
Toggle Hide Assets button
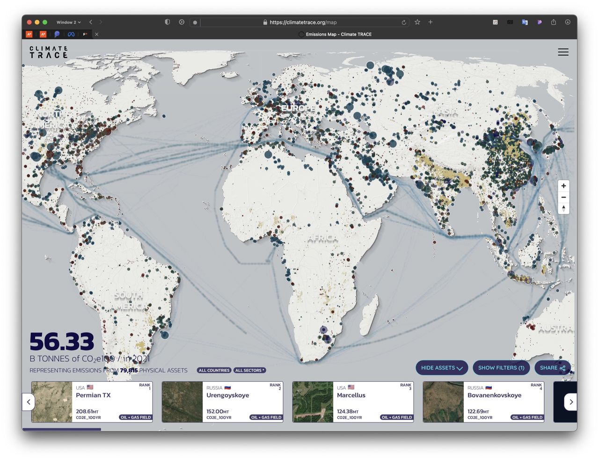(x=441, y=368)
